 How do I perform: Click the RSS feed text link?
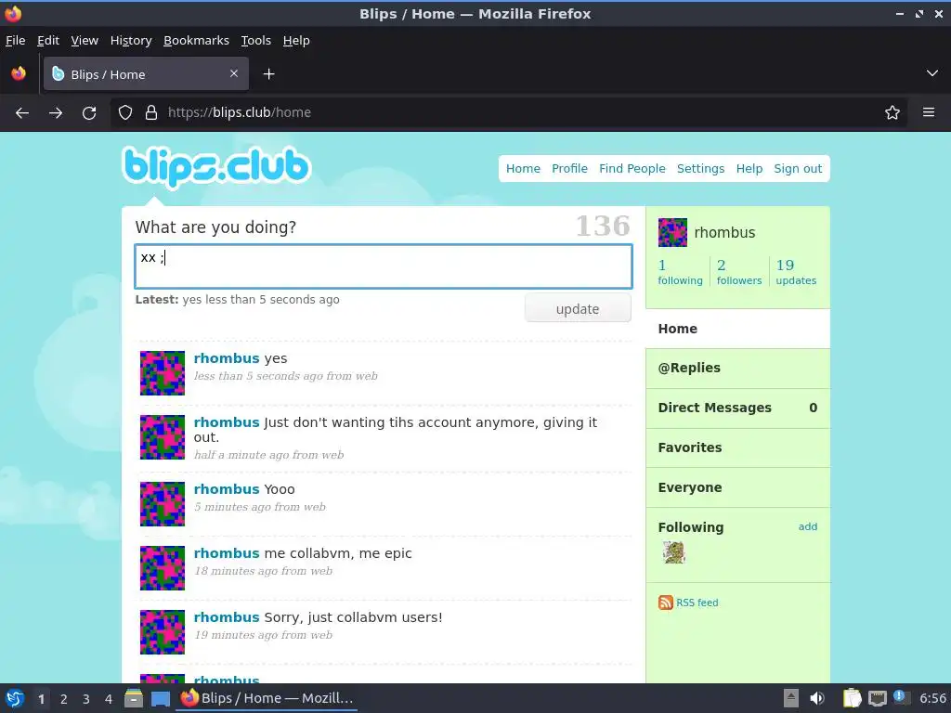coord(697,603)
